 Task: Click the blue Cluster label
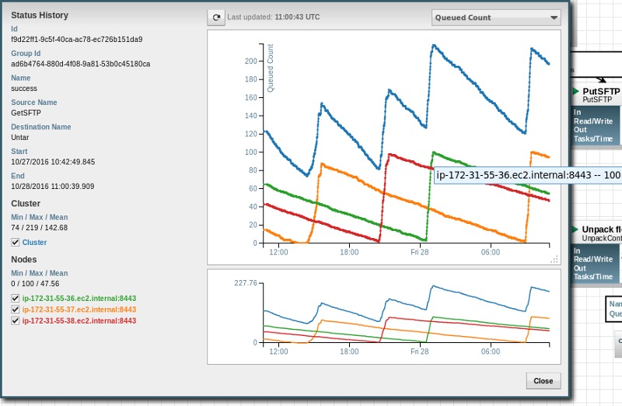pos(34,243)
